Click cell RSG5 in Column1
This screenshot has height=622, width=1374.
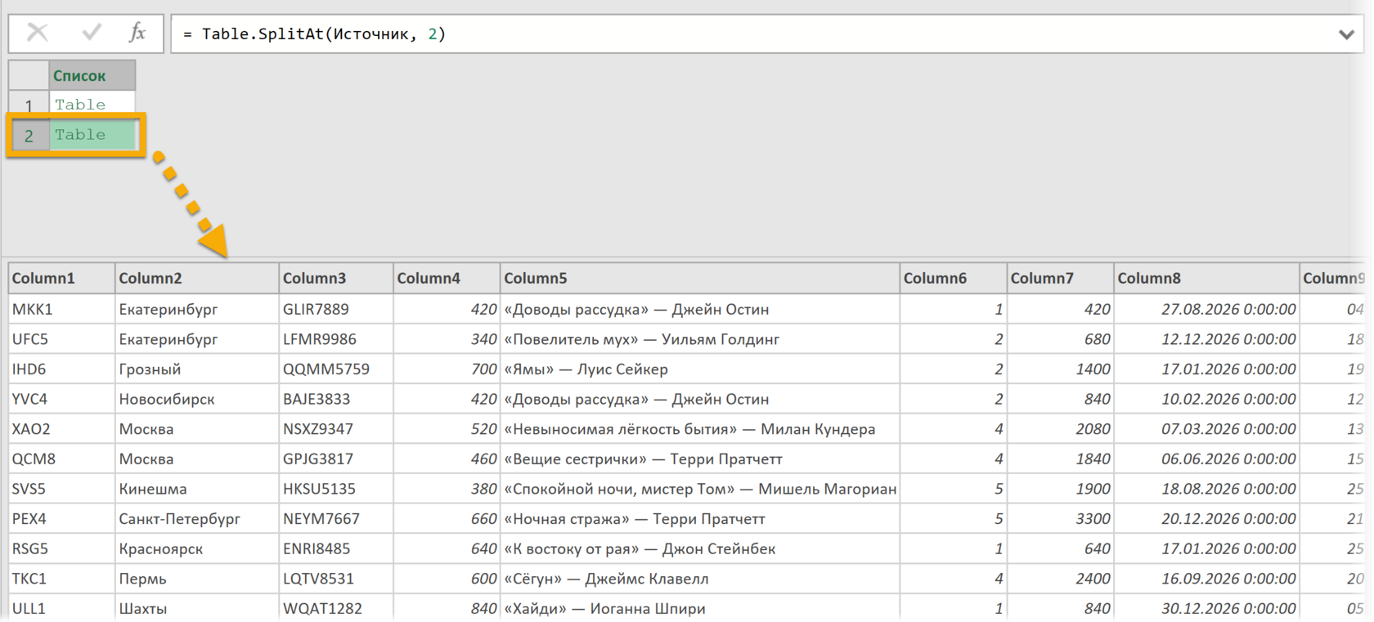[61, 549]
